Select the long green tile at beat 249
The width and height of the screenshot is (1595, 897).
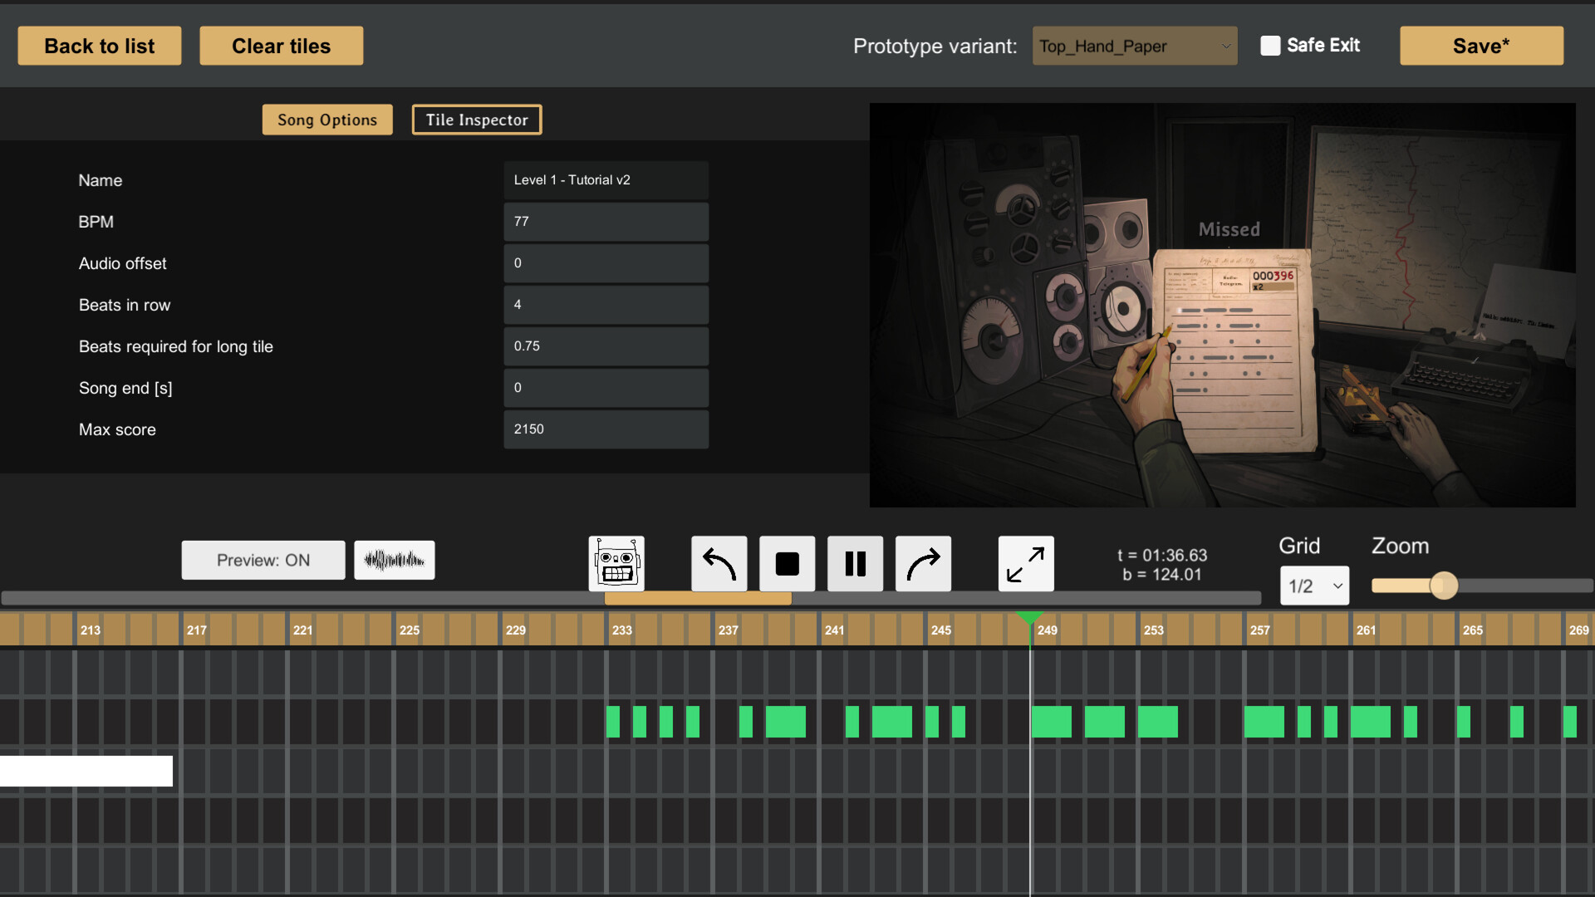click(x=1051, y=722)
